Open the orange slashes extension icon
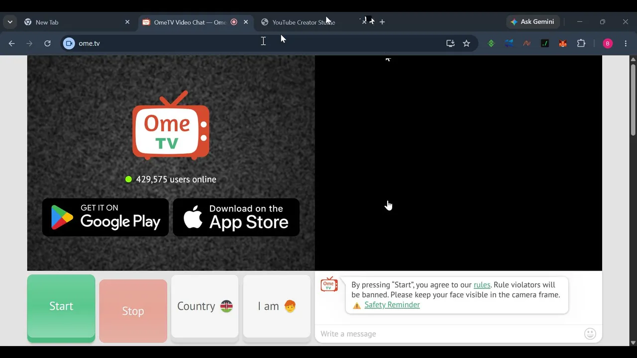Image resolution: width=637 pixels, height=358 pixels. pos(527,43)
